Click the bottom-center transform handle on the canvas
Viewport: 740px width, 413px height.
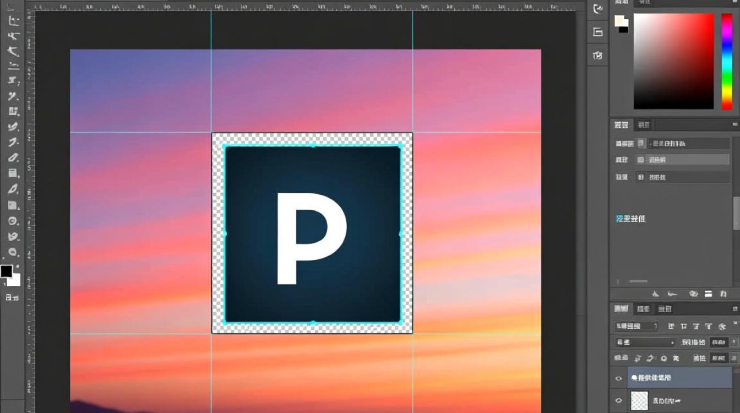313,322
